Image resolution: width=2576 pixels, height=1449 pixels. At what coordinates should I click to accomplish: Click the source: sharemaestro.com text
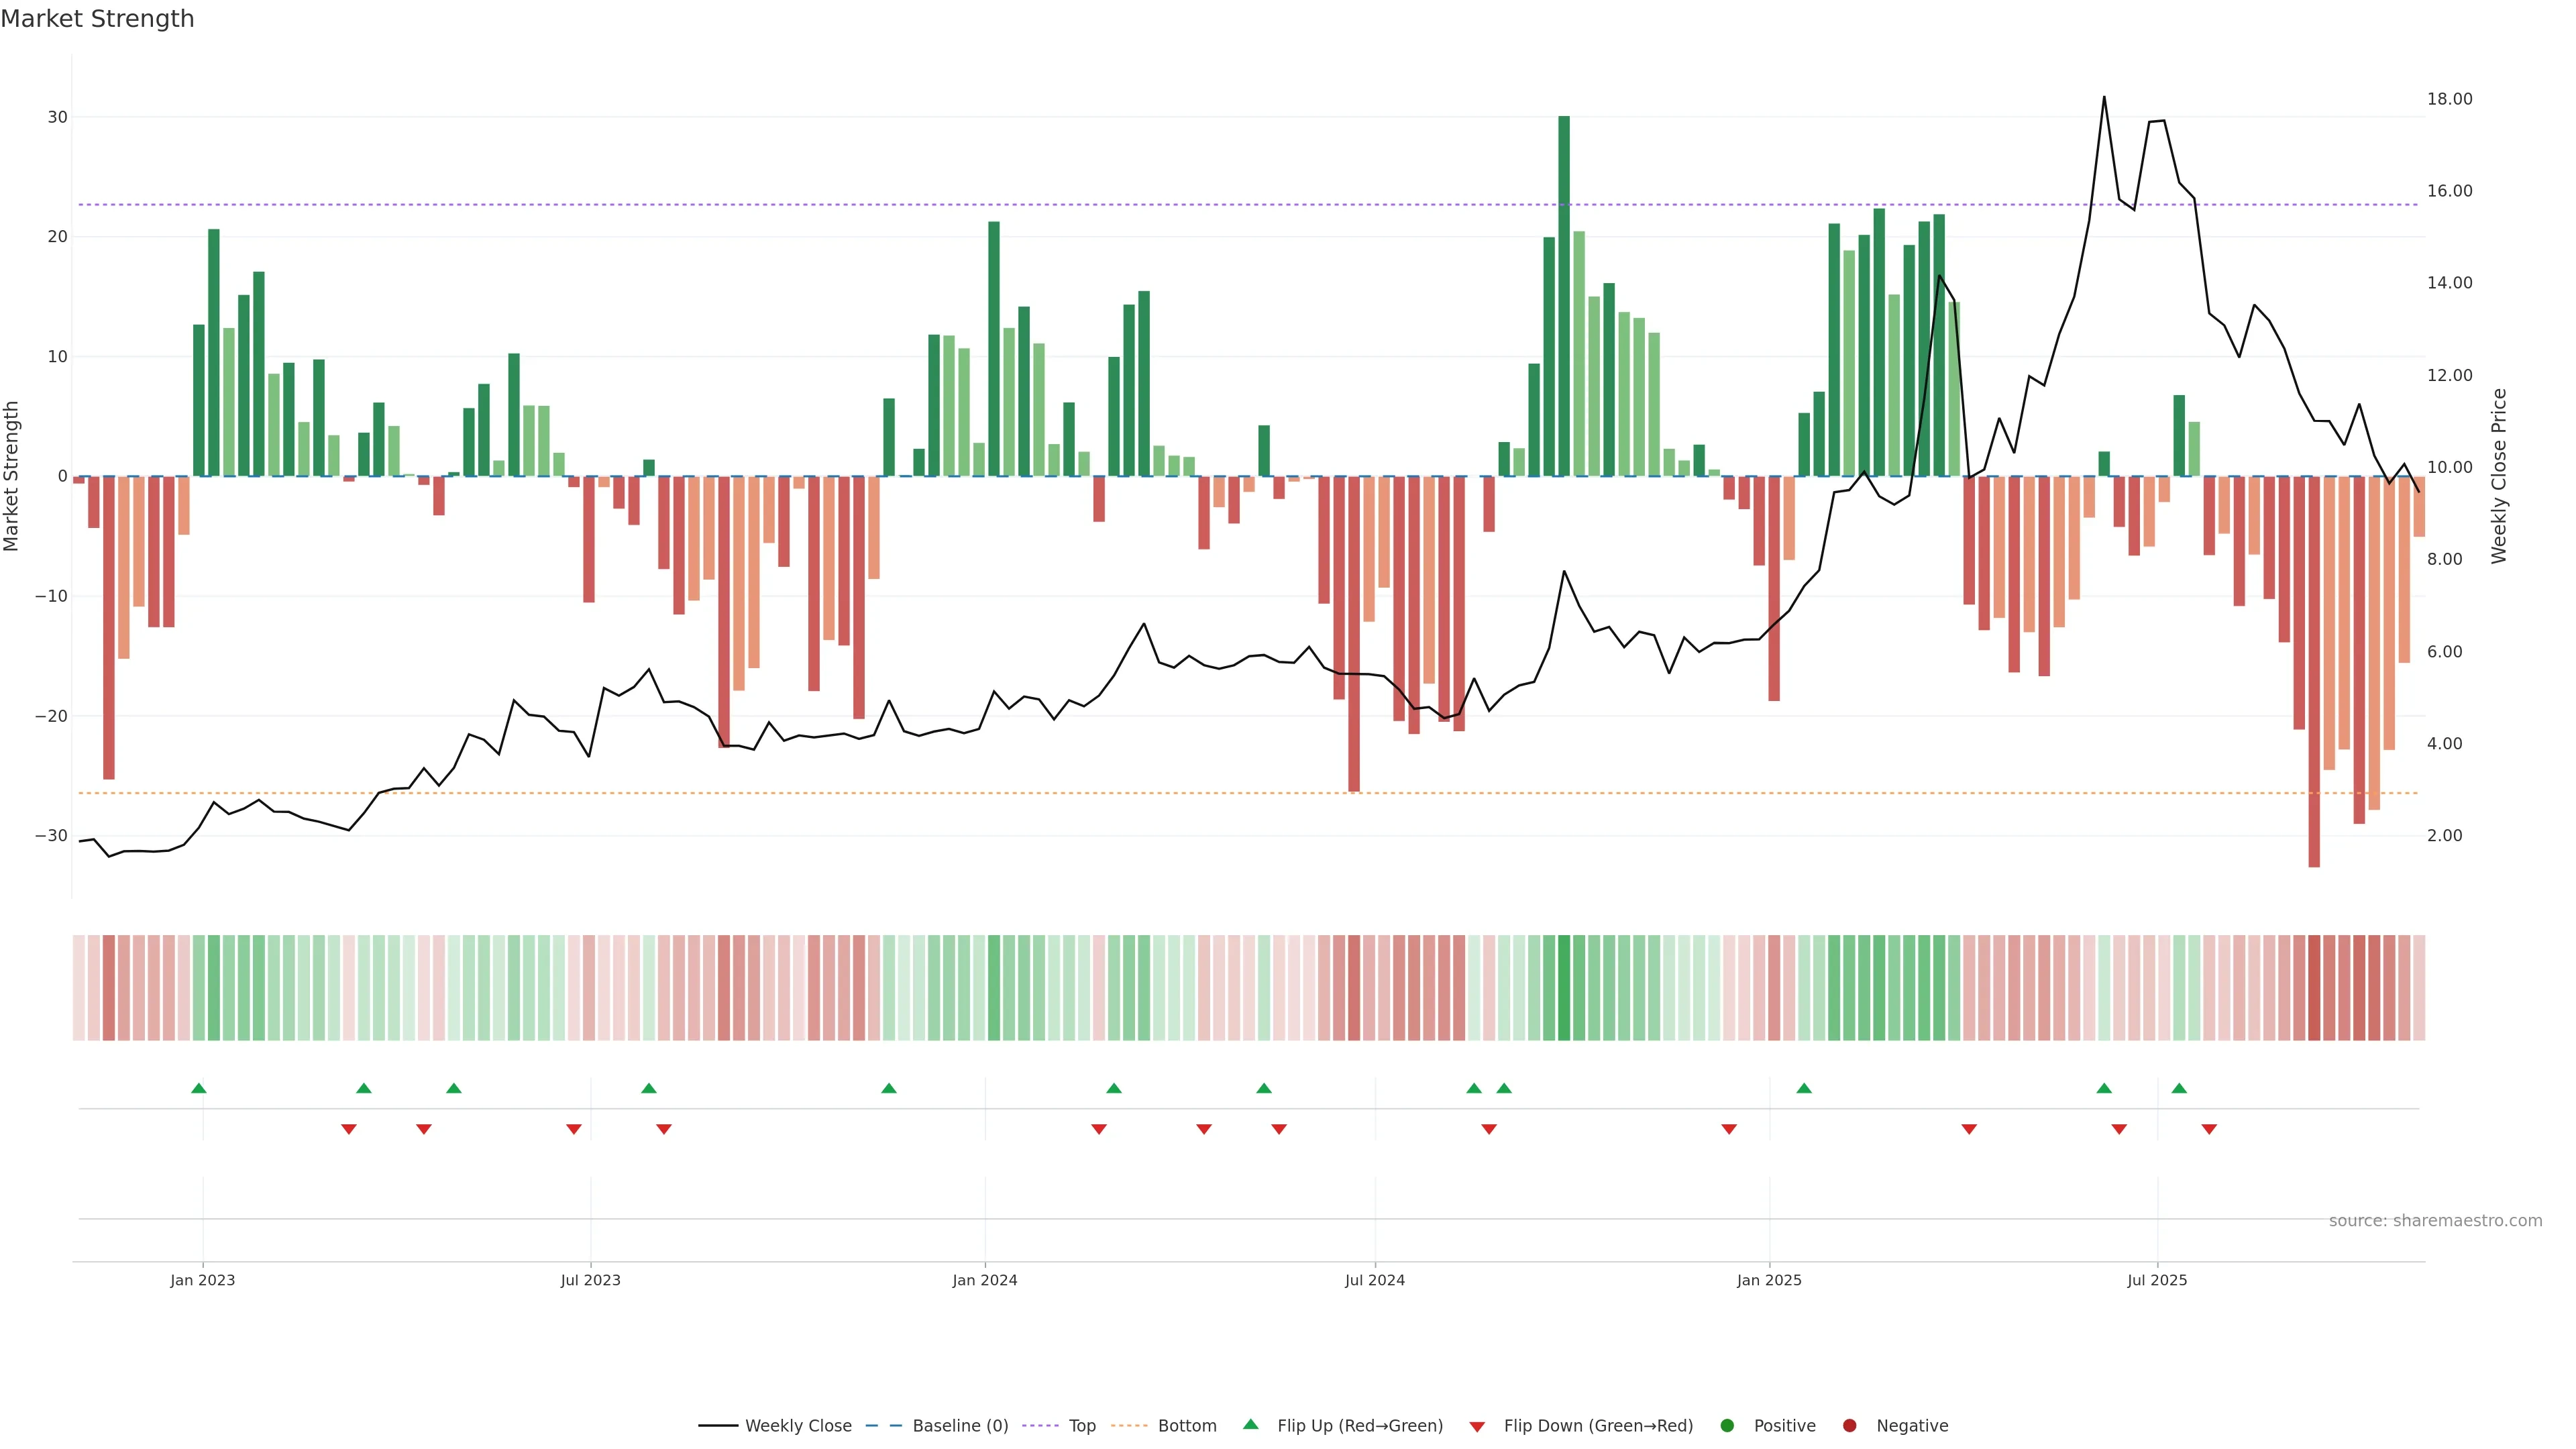click(2435, 1221)
